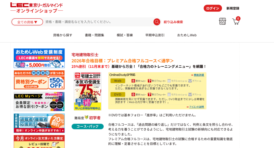Click the モデルスケジュール calendar icon in DVD row
The image size is (274, 148).
169,94
